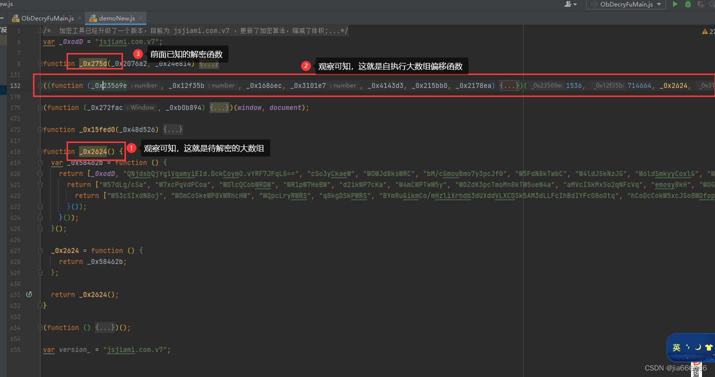Open the ObDecryFuMain.js run configuration dropdown

[626, 4]
